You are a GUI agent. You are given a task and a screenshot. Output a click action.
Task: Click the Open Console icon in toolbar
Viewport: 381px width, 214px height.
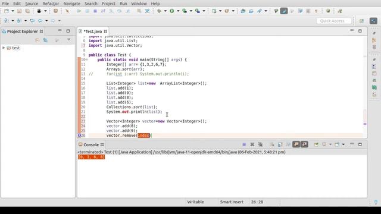pos(337,144)
